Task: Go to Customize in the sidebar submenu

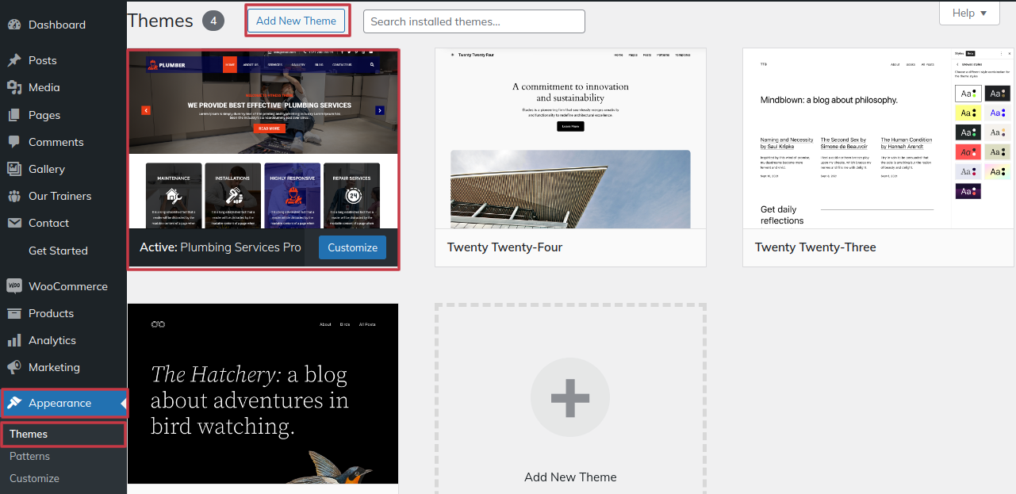Action: point(34,478)
